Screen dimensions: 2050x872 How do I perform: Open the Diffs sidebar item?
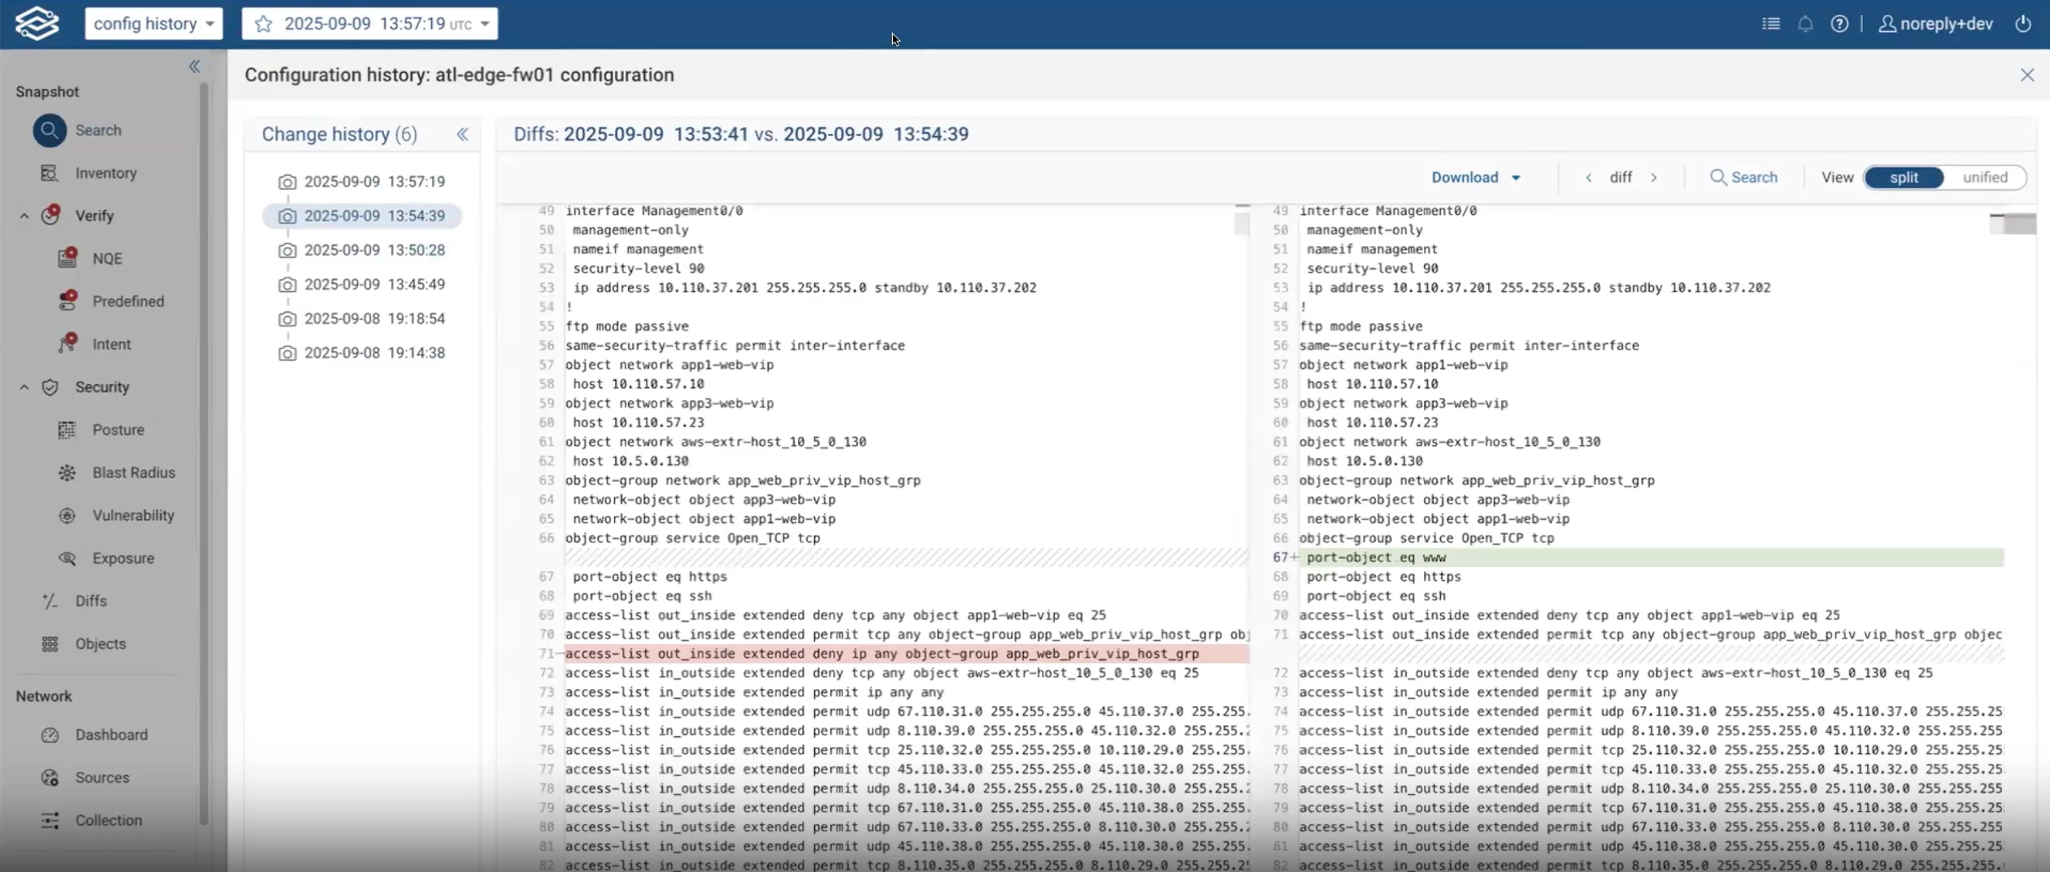(x=91, y=601)
